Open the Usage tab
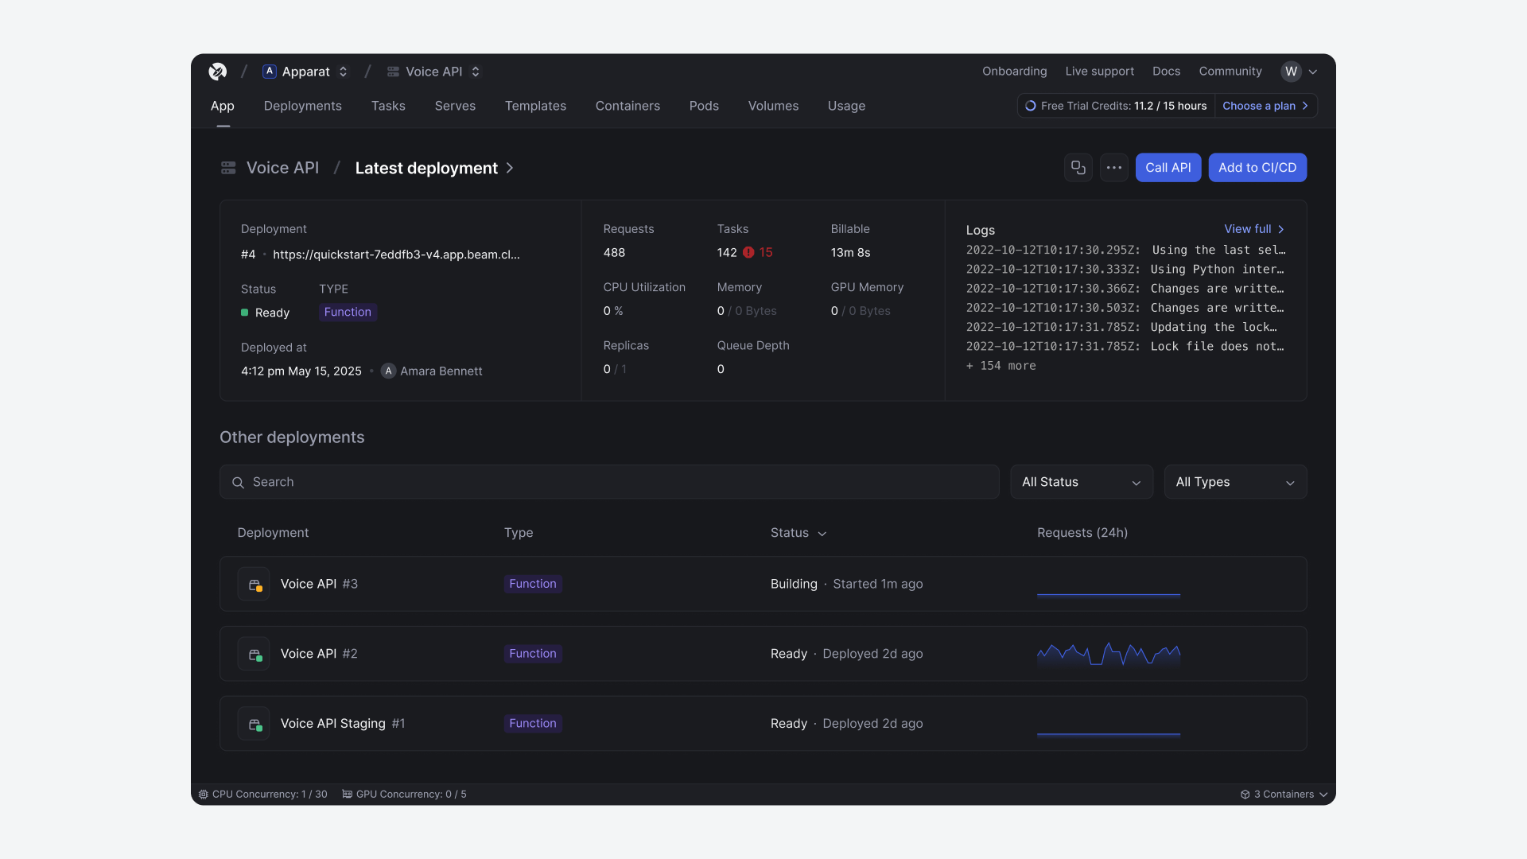Viewport: 1527px width, 859px height. pyautogui.click(x=846, y=106)
